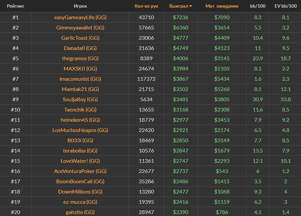
Task: Sort by Кол-во рук column
Action: [x=146, y=6]
